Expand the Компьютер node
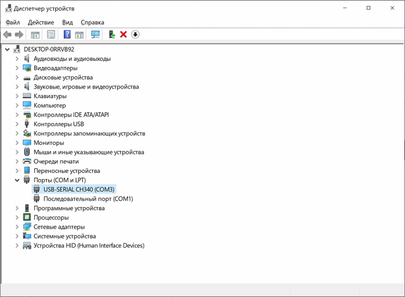405x297 pixels. pos(17,105)
